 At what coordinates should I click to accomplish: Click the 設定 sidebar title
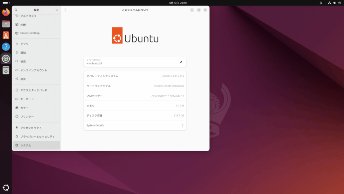pos(36,10)
